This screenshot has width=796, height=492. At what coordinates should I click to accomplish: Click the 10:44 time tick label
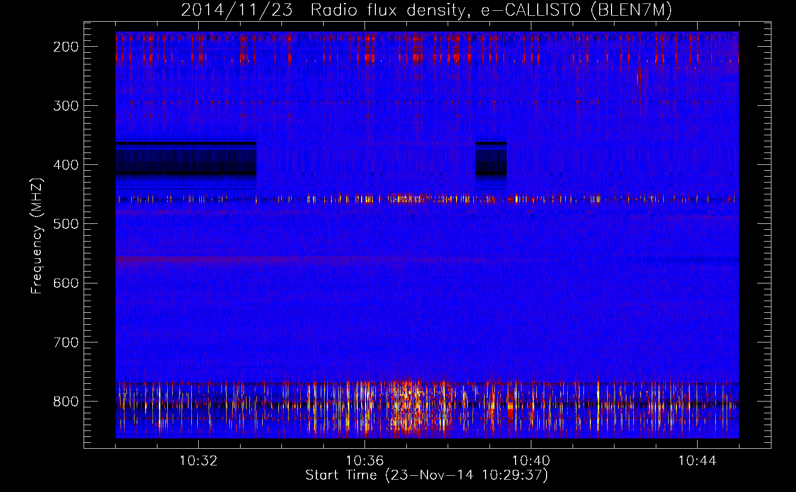coord(697,461)
